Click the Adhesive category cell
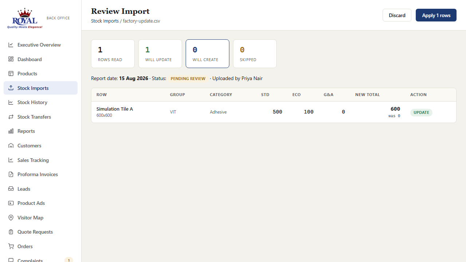This screenshot has width=466, height=262. tap(218, 112)
